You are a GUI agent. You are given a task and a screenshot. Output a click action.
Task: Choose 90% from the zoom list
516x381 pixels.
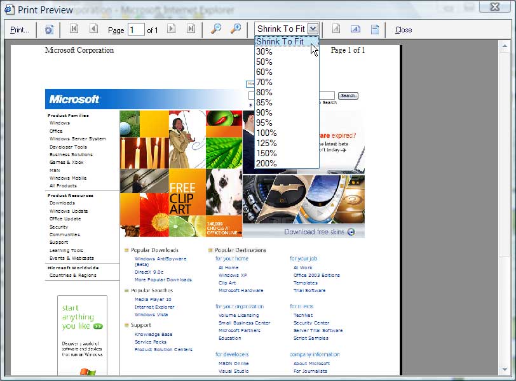pyautogui.click(x=287, y=113)
